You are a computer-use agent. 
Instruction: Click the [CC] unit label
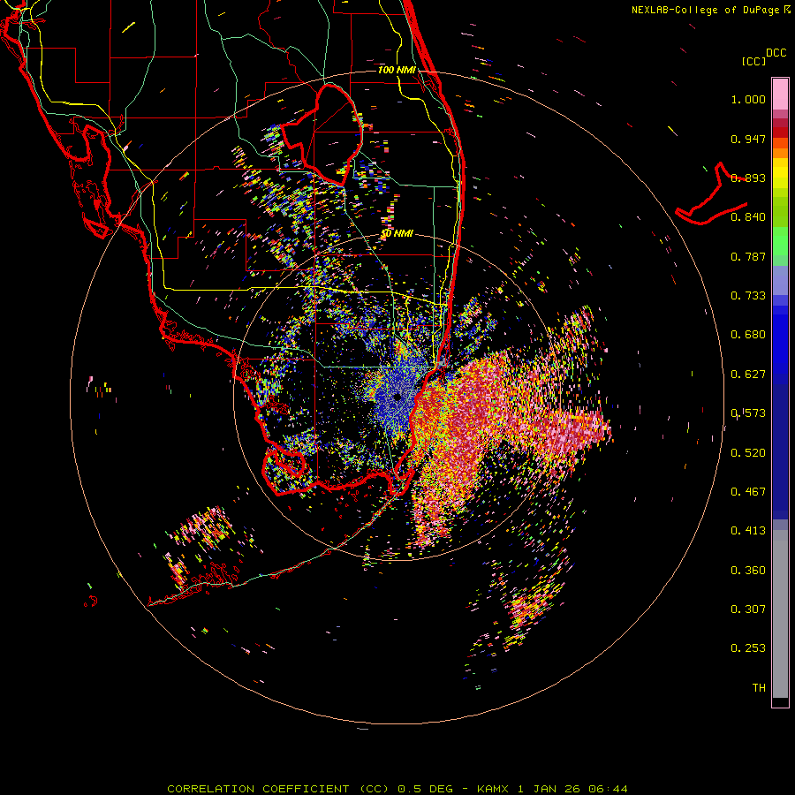point(753,61)
